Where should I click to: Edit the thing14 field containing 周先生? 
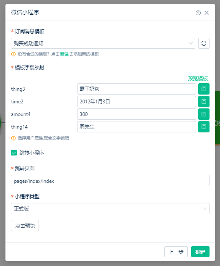137,127
